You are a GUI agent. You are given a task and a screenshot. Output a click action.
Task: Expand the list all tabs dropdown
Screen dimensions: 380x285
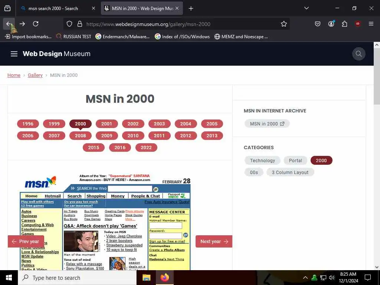(x=306, y=8)
